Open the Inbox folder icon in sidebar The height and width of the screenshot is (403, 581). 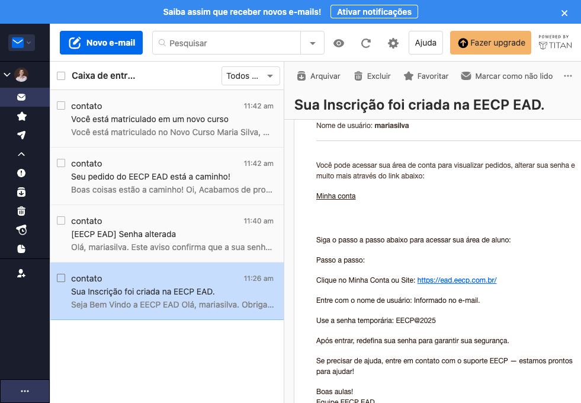pyautogui.click(x=21, y=97)
